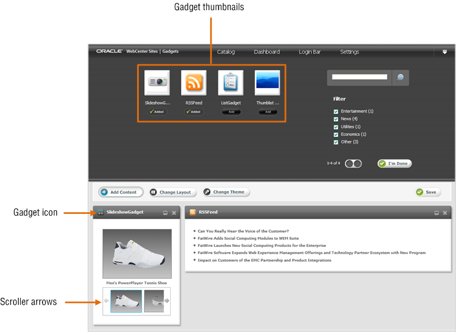Click the right scroller arrow in slideshow

167,301
